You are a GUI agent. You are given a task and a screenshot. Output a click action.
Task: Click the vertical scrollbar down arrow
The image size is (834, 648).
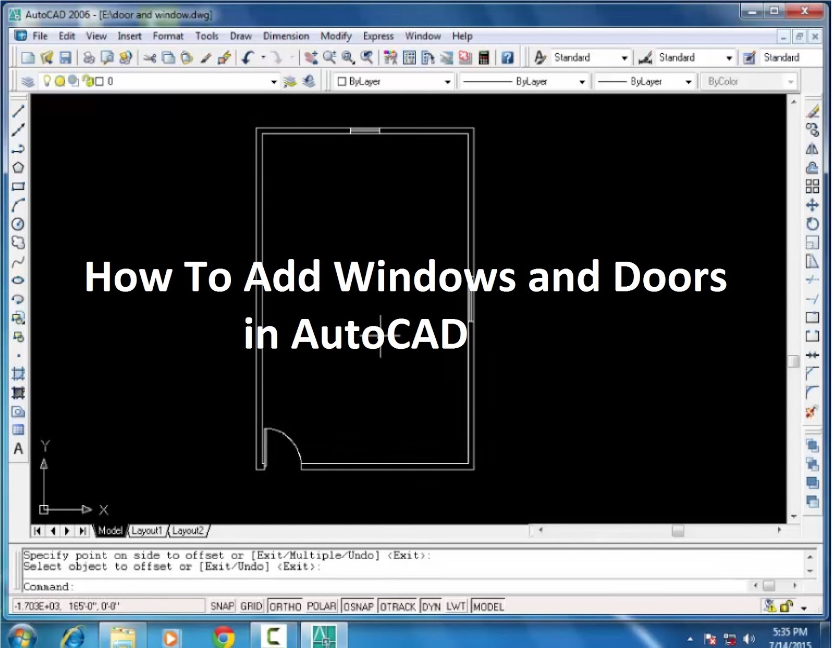point(794,516)
